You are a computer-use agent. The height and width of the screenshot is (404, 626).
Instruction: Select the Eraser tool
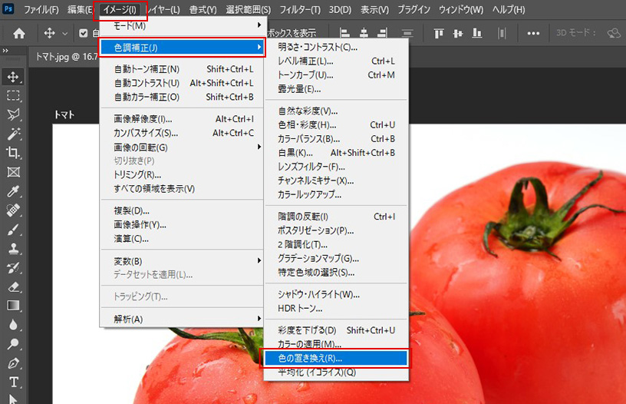point(13,287)
